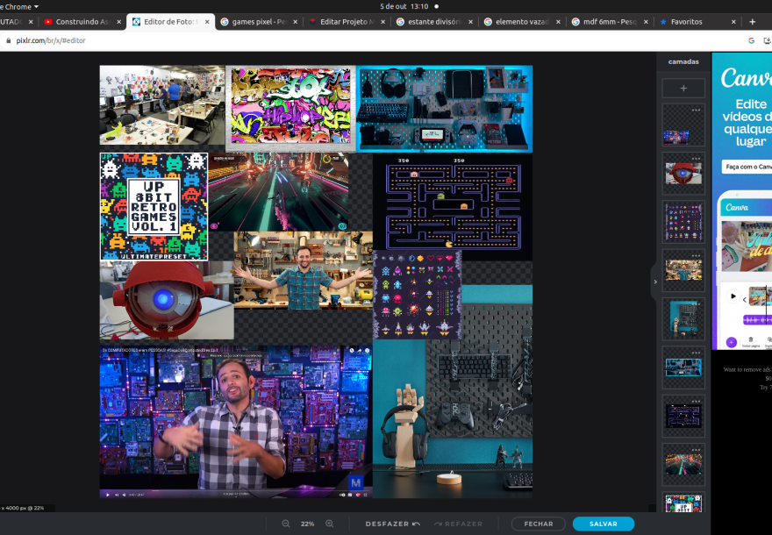
Task: Select the blue-lit pegboard layer thumbnail
Action: coord(683,367)
